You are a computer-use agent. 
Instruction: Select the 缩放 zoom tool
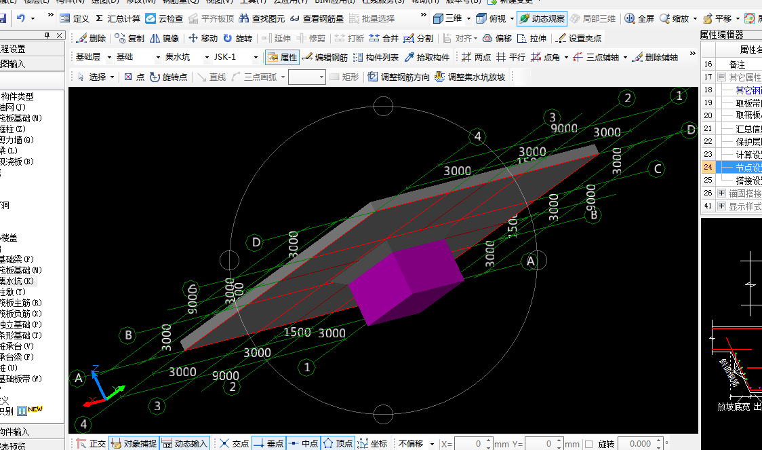[x=675, y=18]
